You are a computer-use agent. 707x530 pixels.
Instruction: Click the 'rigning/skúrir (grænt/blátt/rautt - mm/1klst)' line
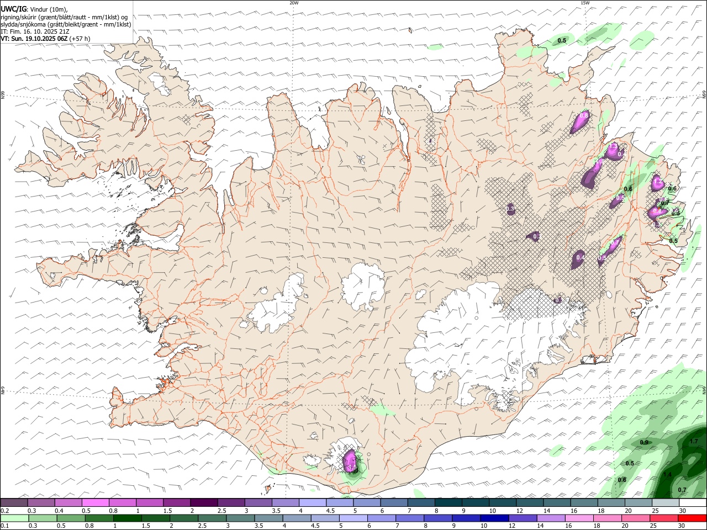pos(64,17)
